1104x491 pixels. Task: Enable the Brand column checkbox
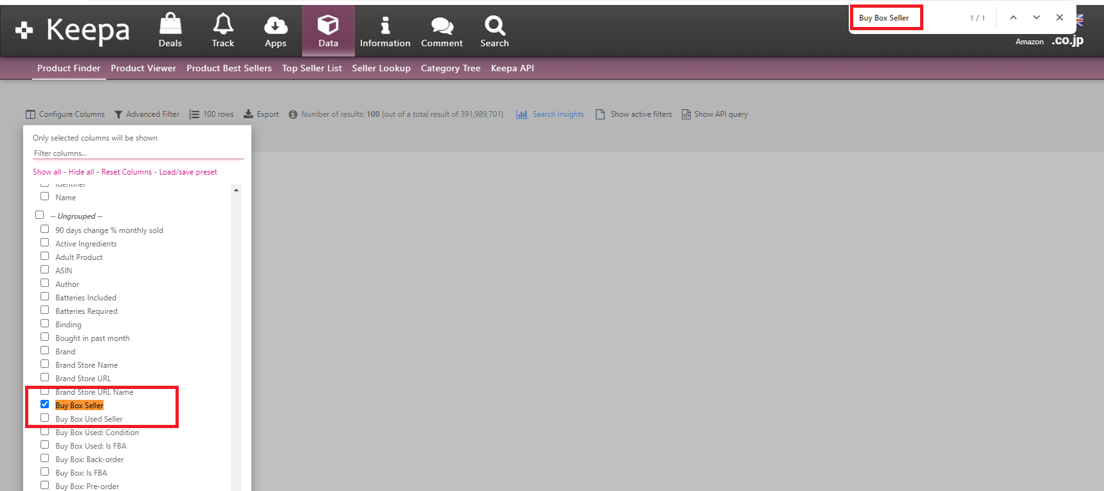click(x=45, y=350)
